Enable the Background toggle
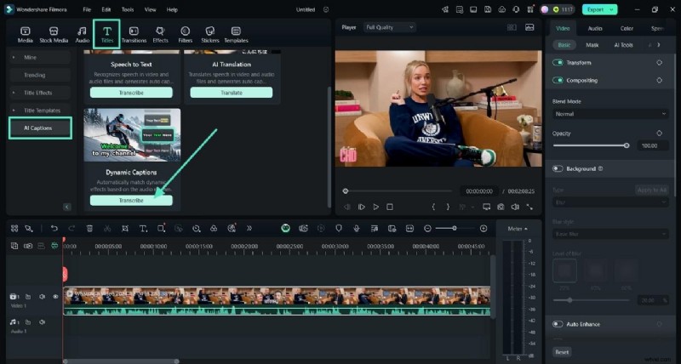Image resolution: width=681 pixels, height=364 pixels. coord(558,169)
